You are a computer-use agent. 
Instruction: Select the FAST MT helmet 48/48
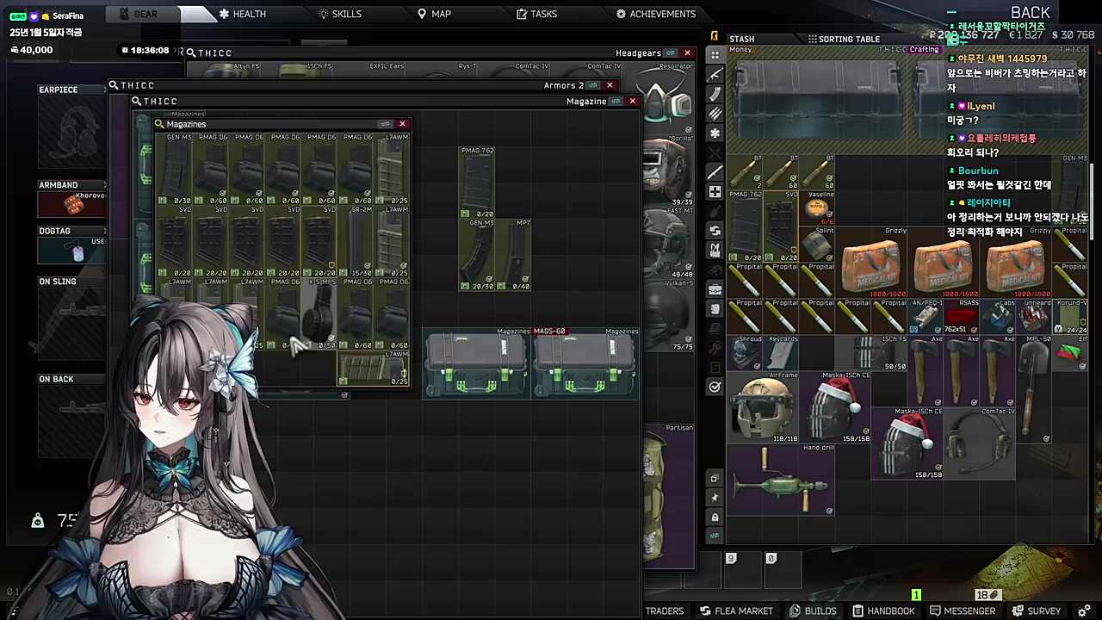pyautogui.click(x=668, y=242)
